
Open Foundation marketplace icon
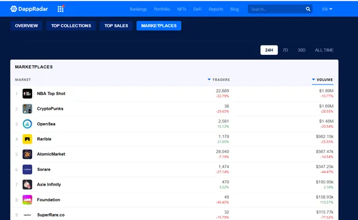coord(27,200)
